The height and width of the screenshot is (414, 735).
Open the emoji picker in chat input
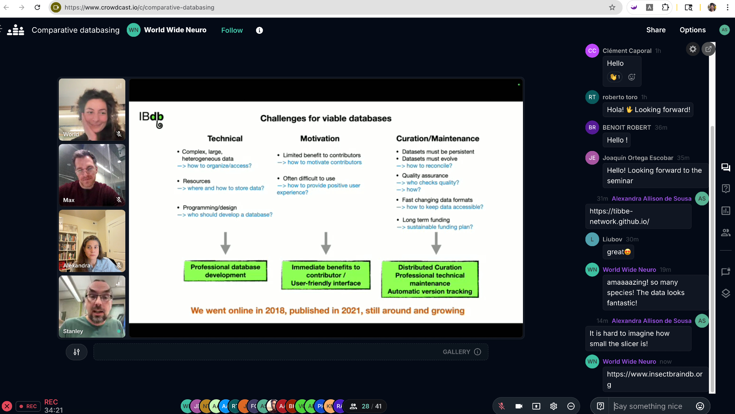coord(700,406)
